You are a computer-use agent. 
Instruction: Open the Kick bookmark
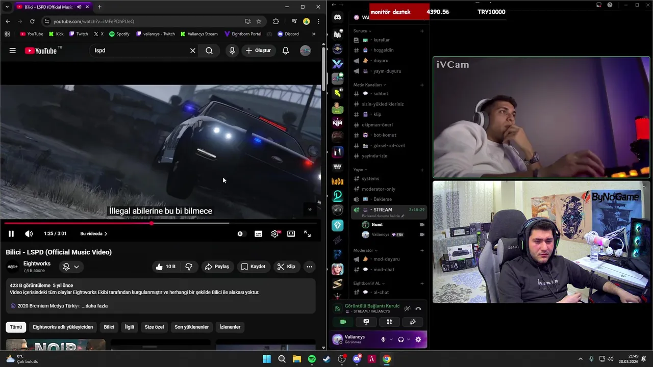tap(56, 34)
